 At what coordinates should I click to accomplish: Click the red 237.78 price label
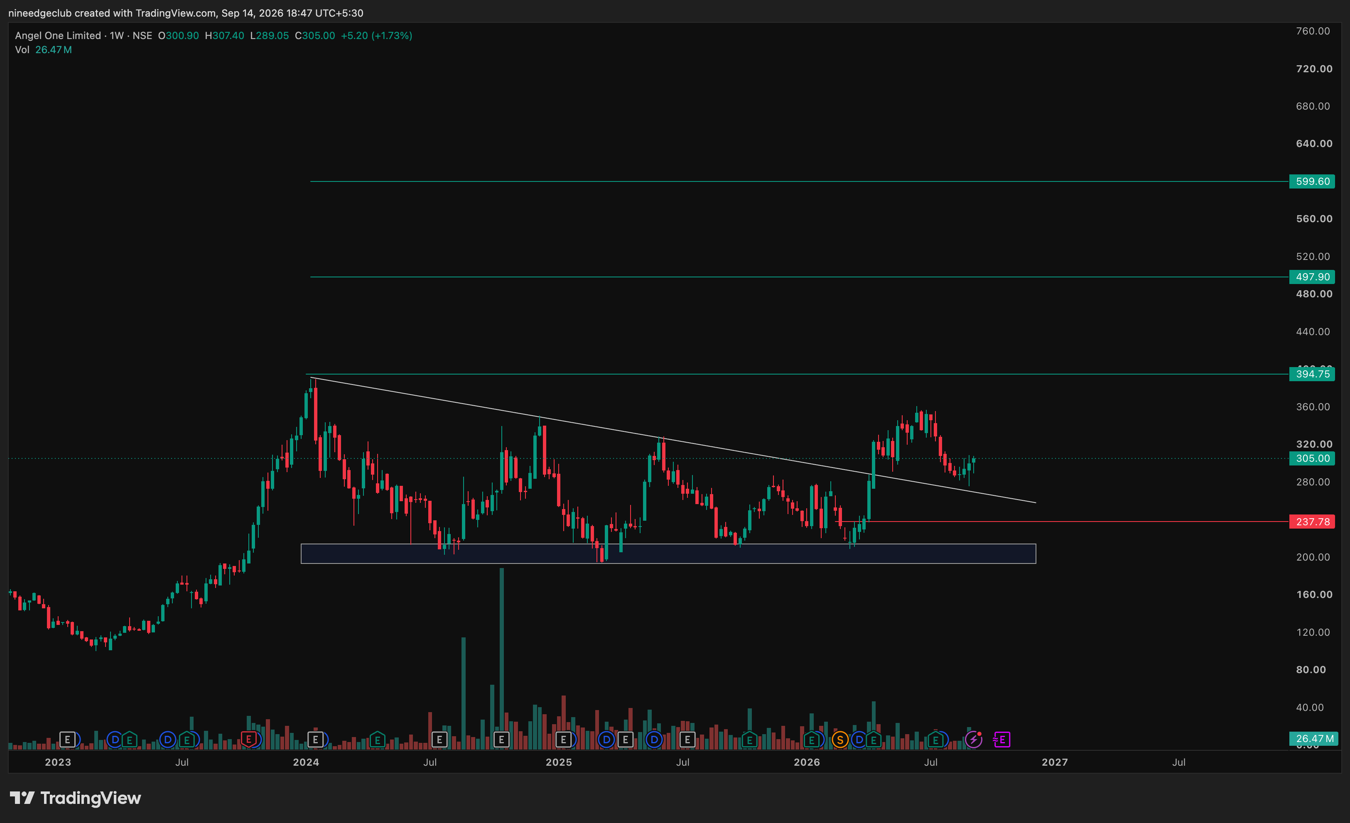pyautogui.click(x=1312, y=522)
